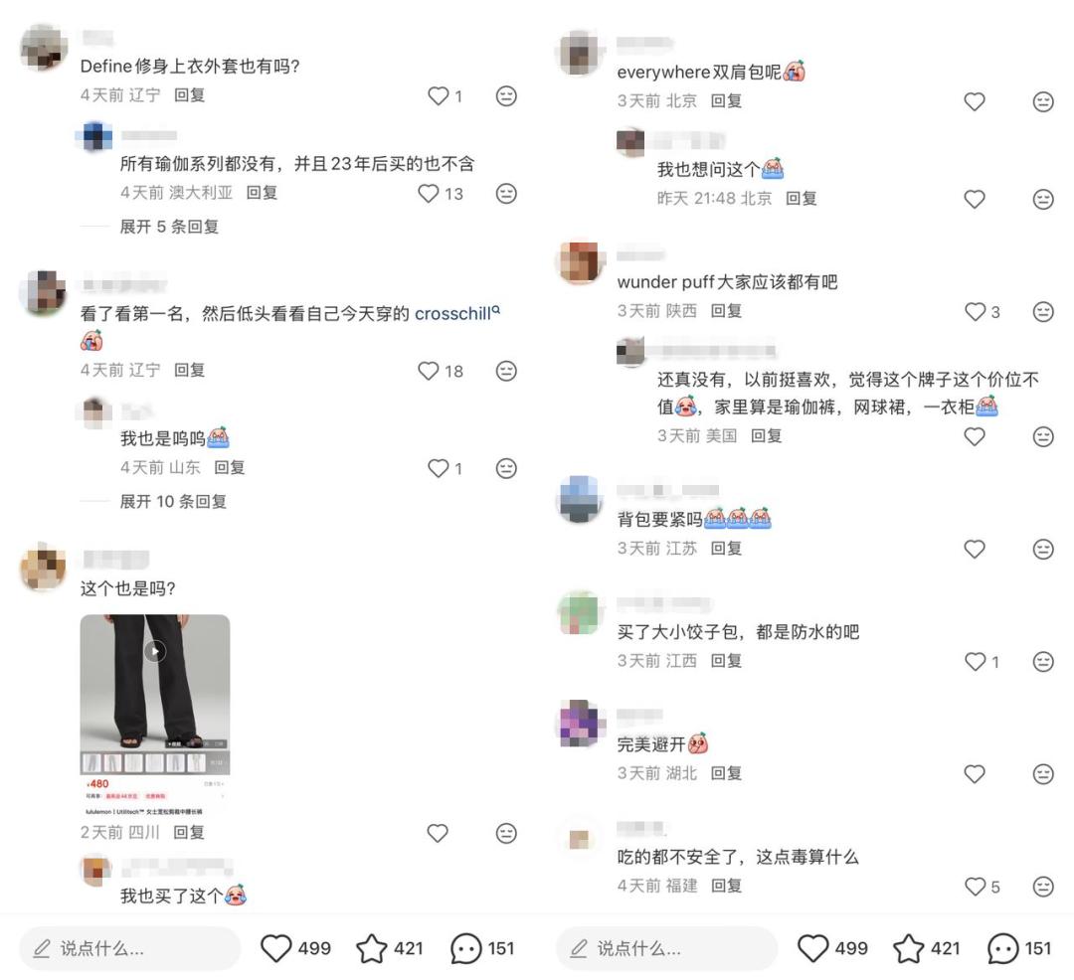Viewport: 1074px width, 980px height.
Task: Toggle the favorite star showing 421 on left
Action: [371, 948]
